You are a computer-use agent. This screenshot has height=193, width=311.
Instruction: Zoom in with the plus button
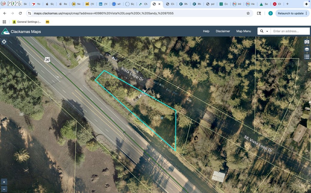[x=4, y=182]
